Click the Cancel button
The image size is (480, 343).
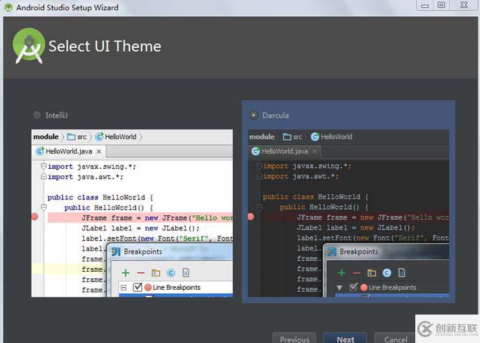click(395, 338)
